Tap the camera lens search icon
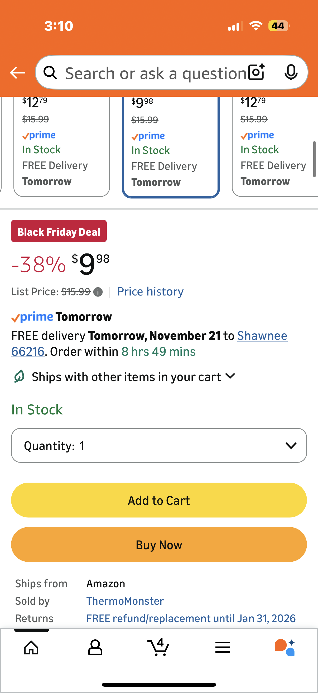 (256, 72)
